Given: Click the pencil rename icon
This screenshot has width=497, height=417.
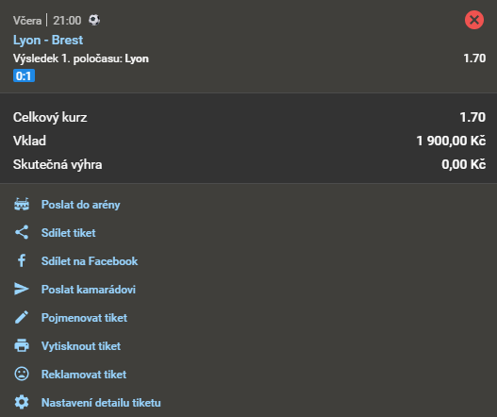Looking at the screenshot, I should pyautogui.click(x=22, y=317).
